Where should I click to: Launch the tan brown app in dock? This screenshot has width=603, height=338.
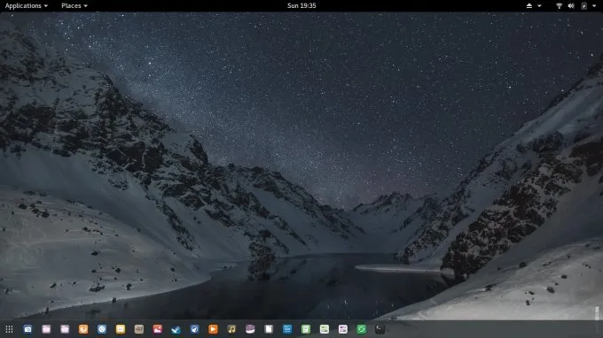pyautogui.click(x=139, y=329)
